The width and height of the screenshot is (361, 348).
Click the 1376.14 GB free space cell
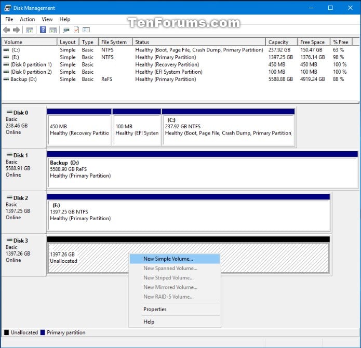pos(312,57)
